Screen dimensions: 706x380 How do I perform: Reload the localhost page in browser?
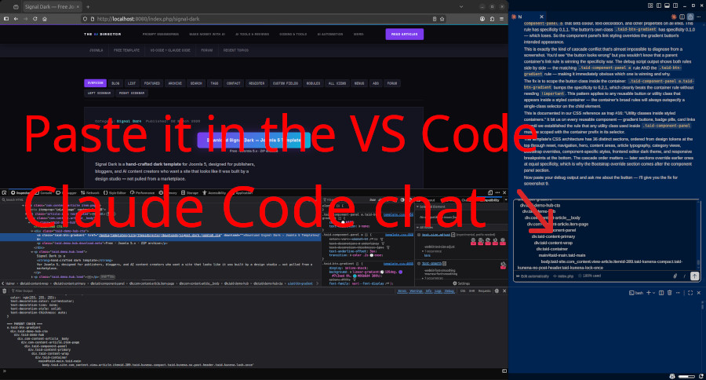35,19
